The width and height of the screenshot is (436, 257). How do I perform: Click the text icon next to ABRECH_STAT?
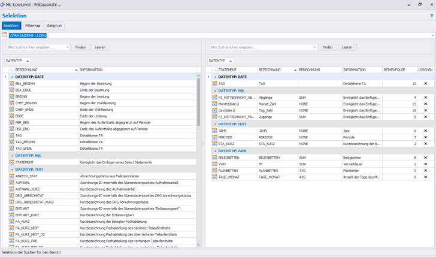pos(11,176)
